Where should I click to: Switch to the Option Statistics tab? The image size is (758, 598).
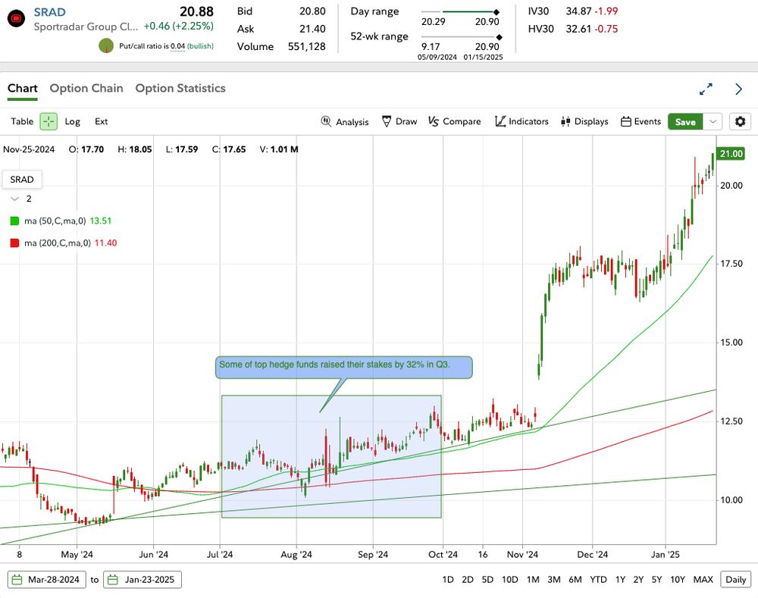pyautogui.click(x=180, y=89)
